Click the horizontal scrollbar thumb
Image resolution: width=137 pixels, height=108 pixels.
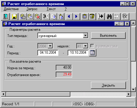click(38, 94)
